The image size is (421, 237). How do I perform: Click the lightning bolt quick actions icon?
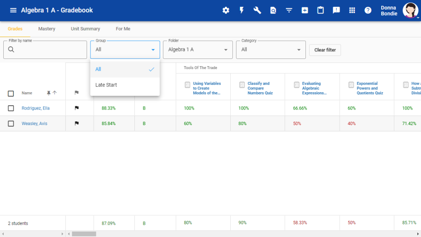[x=241, y=10]
